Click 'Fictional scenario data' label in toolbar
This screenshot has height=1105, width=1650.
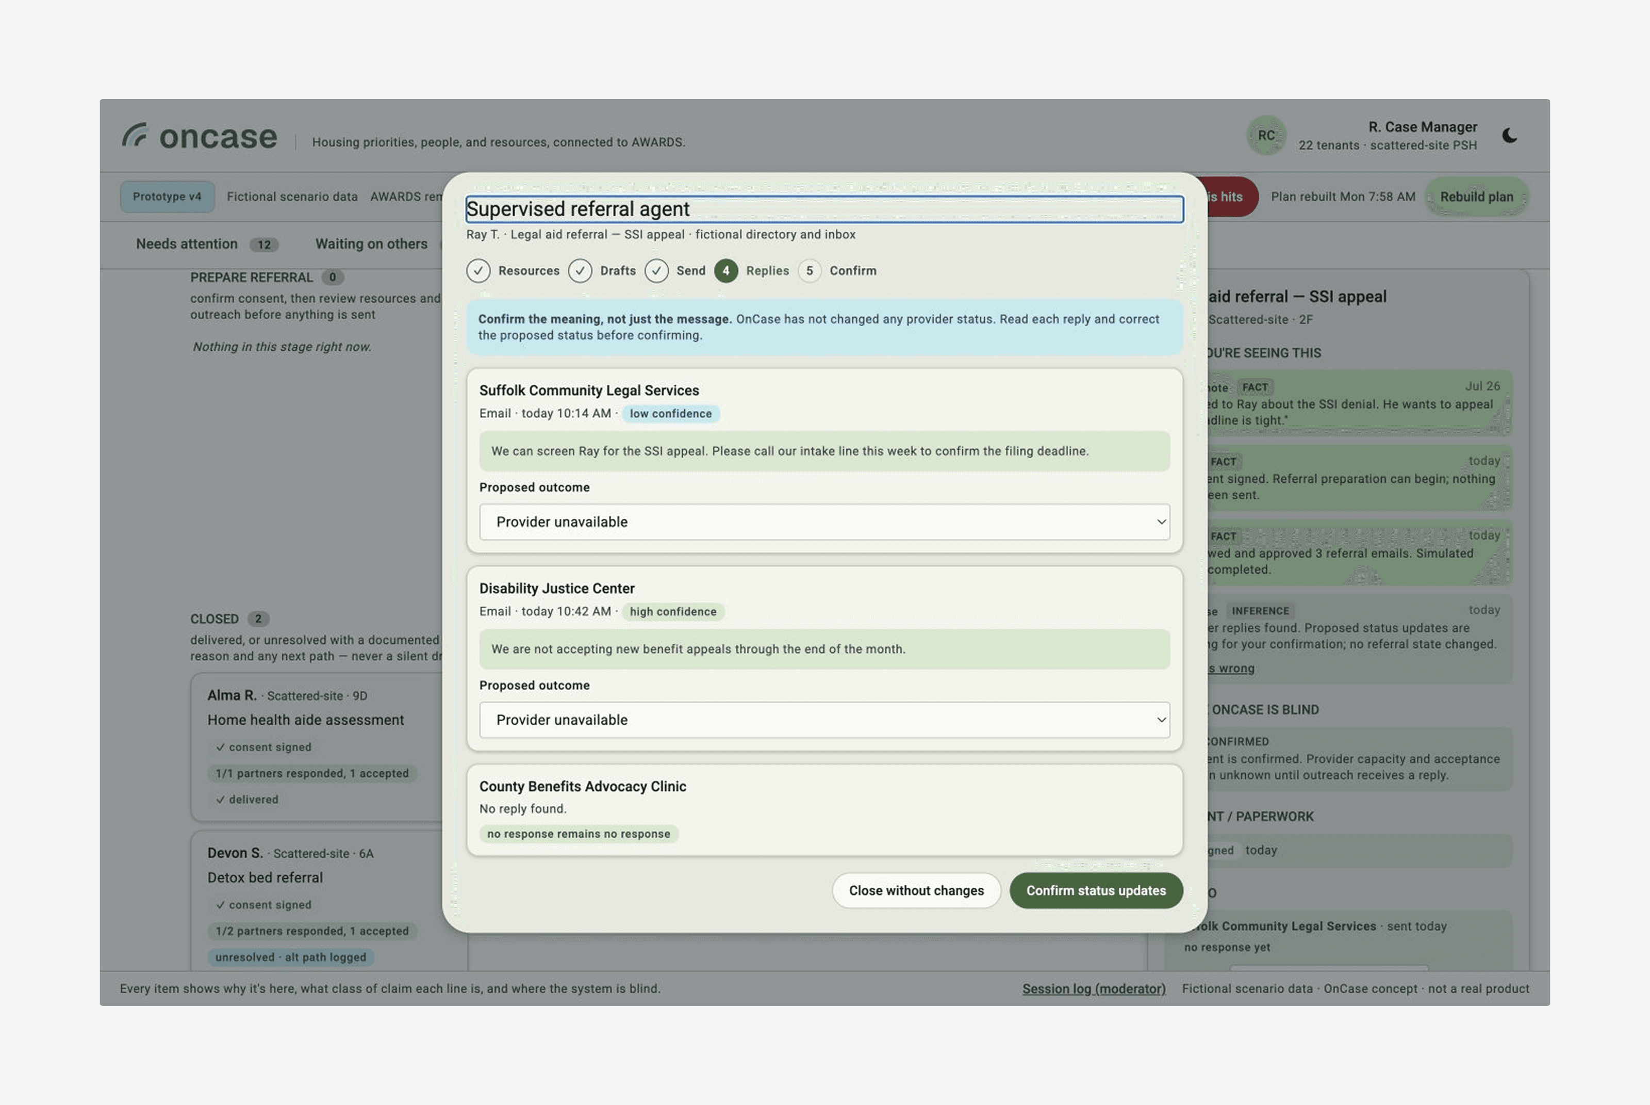pos(291,197)
